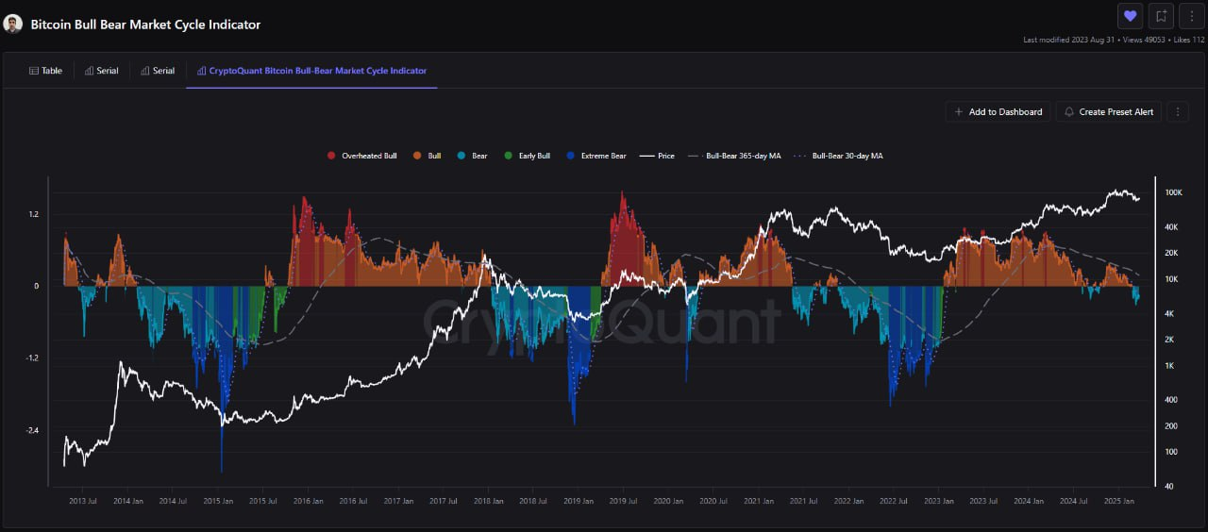The height and width of the screenshot is (532, 1208).
Task: Click the 2025 Jan date label
Action: tap(1119, 502)
